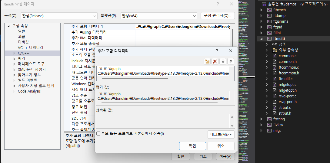Click the mlgetopt.h header icon

pos(275,90)
